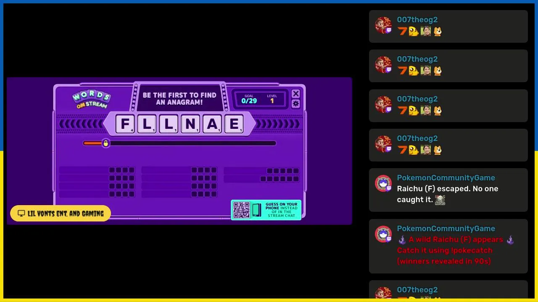Image resolution: width=538 pixels, height=302 pixels.
Task: Open the game settings gear
Action: pyautogui.click(x=295, y=104)
